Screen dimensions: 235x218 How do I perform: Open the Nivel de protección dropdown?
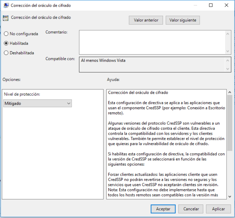click(x=38, y=103)
